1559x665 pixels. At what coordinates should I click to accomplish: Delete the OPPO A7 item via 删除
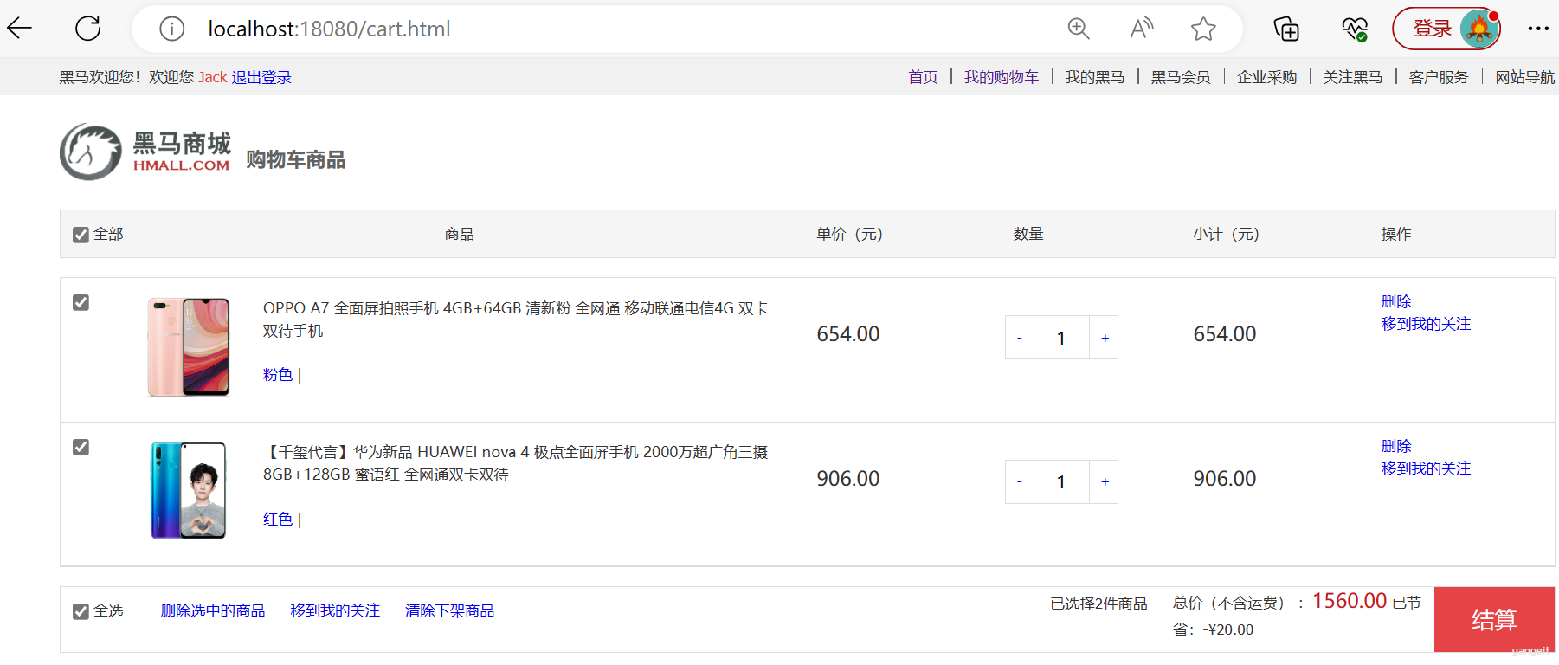point(1396,301)
